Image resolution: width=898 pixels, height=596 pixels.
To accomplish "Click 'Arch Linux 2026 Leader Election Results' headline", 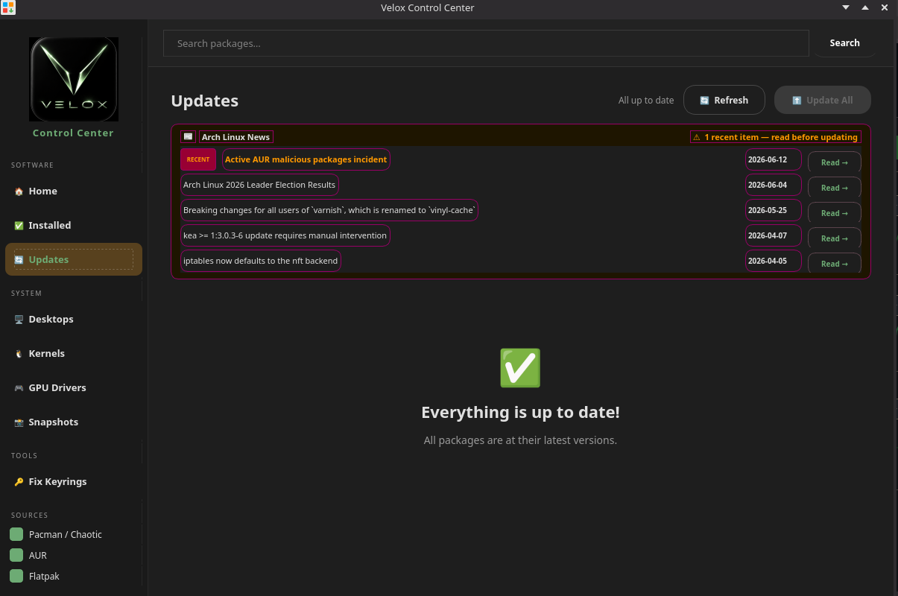I will (x=259, y=185).
